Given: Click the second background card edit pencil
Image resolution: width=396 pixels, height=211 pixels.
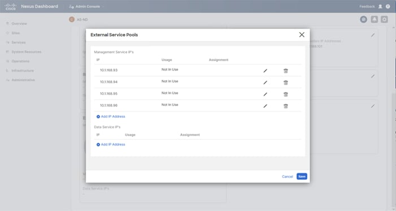Looking at the screenshot, I should pos(373,76).
